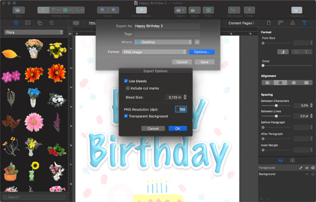Open the PNG image format dropdown

(154, 52)
